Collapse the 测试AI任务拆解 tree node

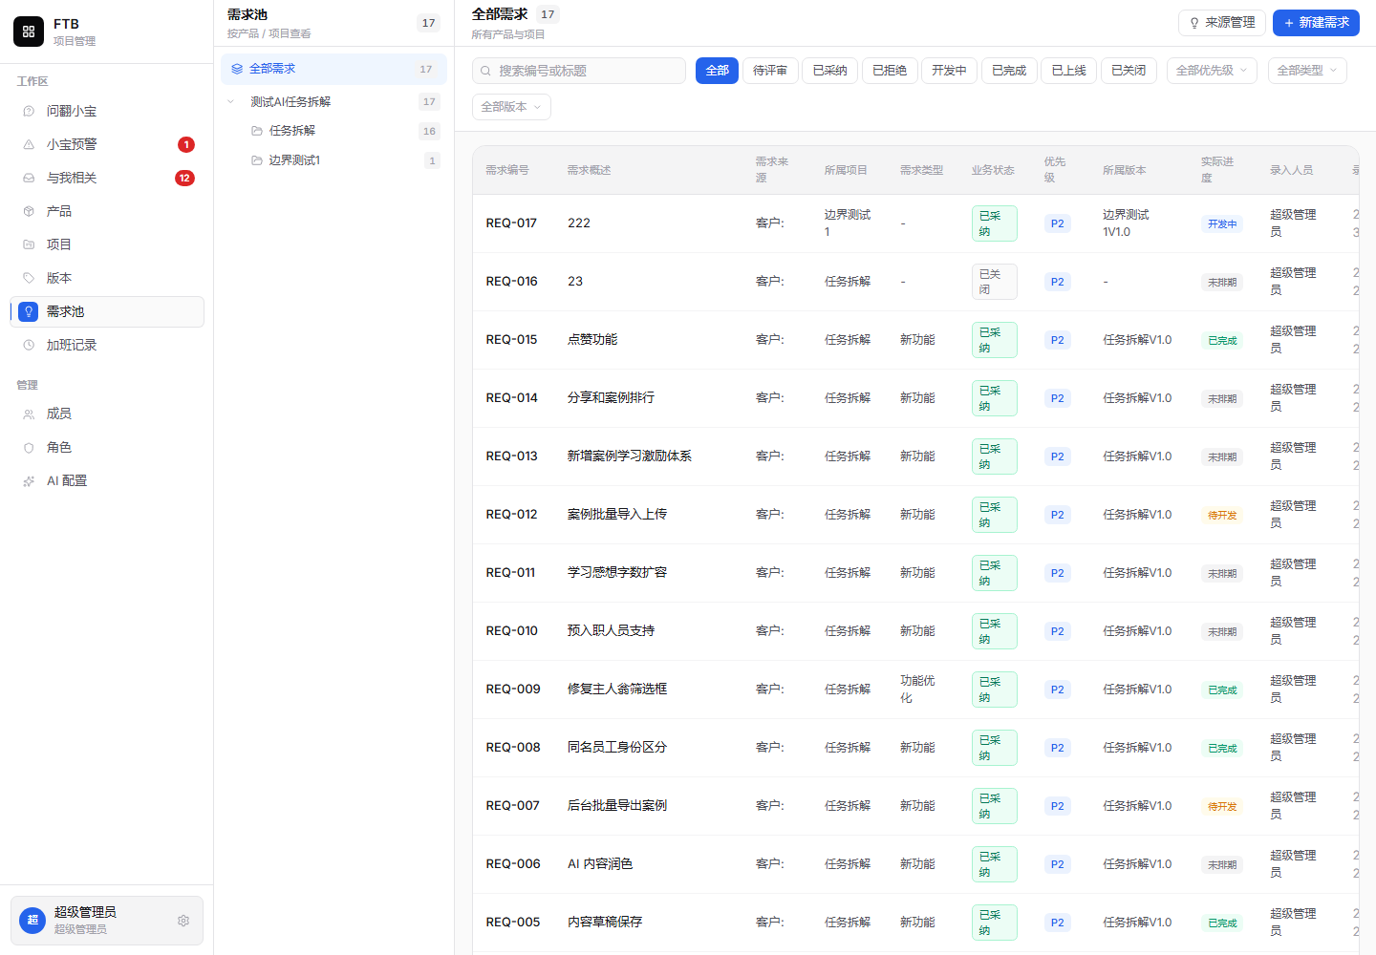[x=230, y=102]
